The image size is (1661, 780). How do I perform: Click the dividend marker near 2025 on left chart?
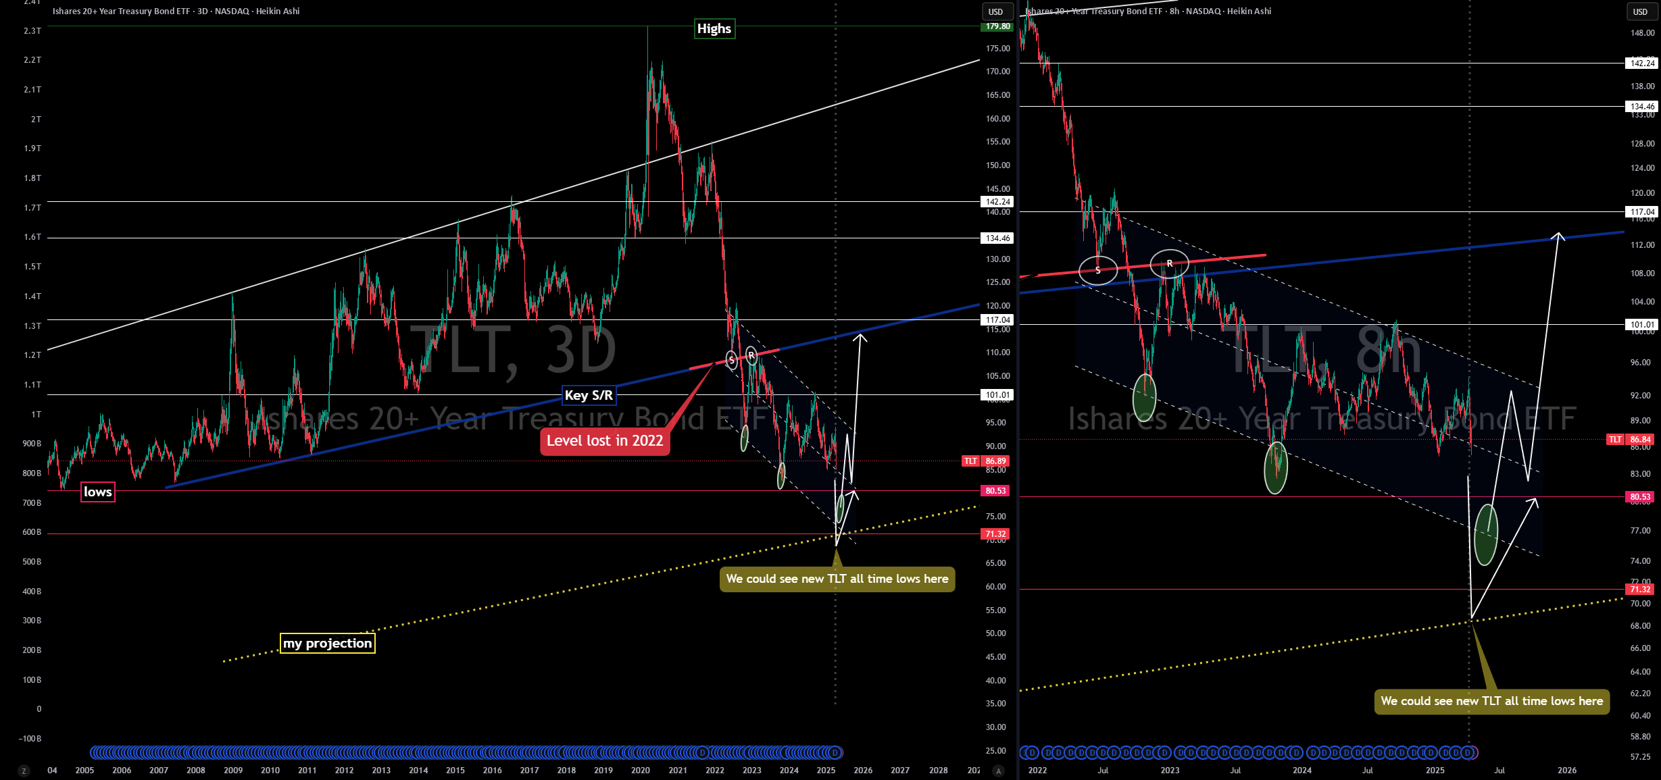coord(835,752)
